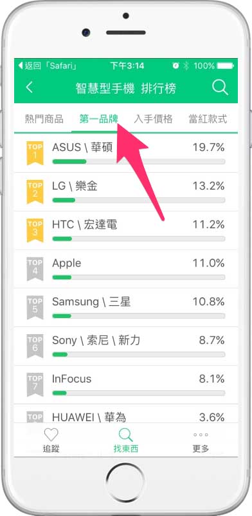Switch to 入手價格 tab
Image resolution: width=252 pixels, height=516 pixels.
tap(153, 119)
